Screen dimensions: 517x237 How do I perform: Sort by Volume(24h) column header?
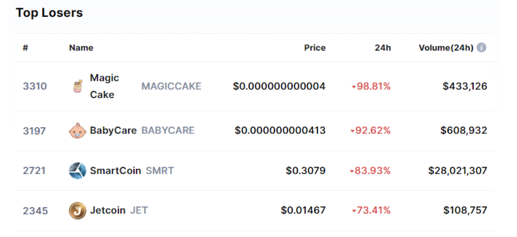click(x=446, y=48)
